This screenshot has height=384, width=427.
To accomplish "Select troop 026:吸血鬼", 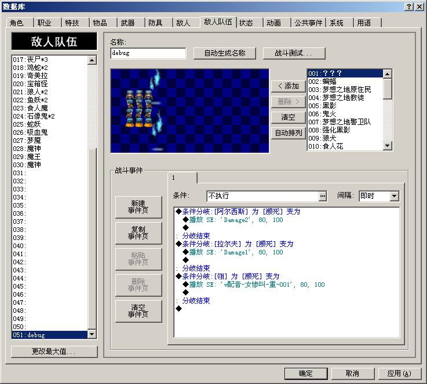I will point(50,132).
